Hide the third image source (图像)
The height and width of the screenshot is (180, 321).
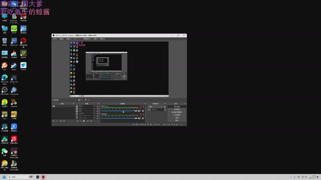click(x=94, y=111)
